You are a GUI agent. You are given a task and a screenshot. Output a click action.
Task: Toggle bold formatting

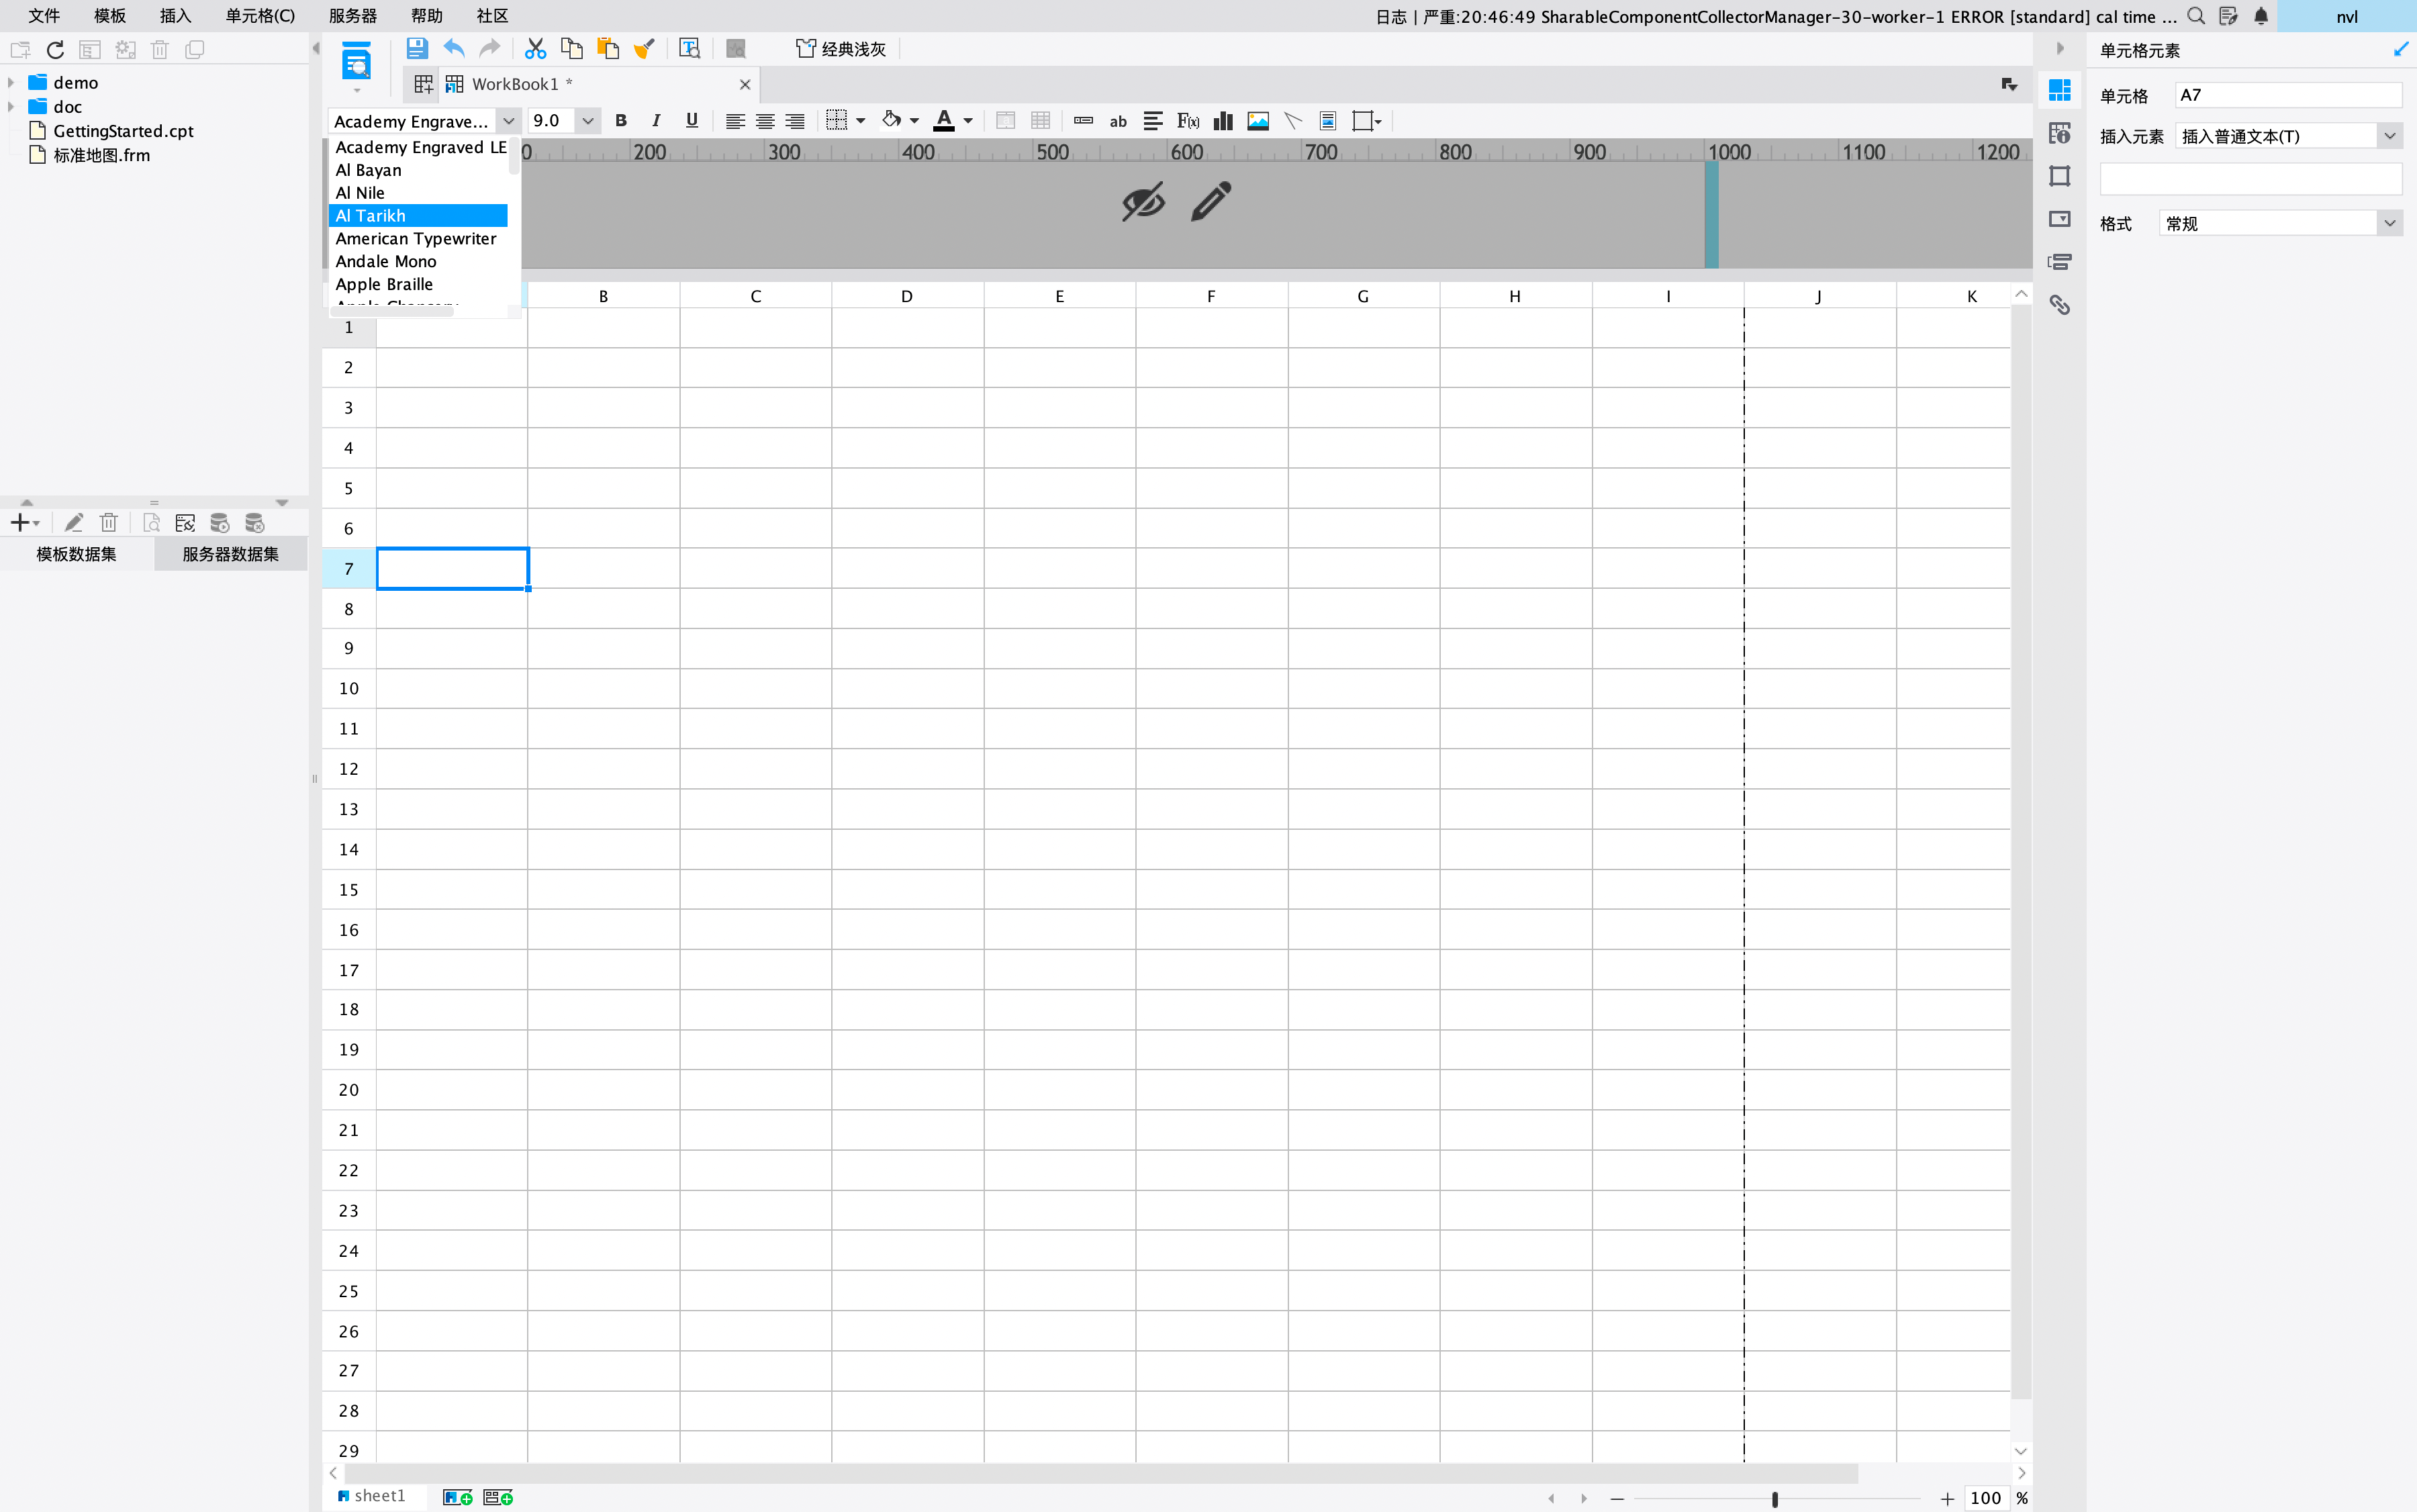pos(621,121)
